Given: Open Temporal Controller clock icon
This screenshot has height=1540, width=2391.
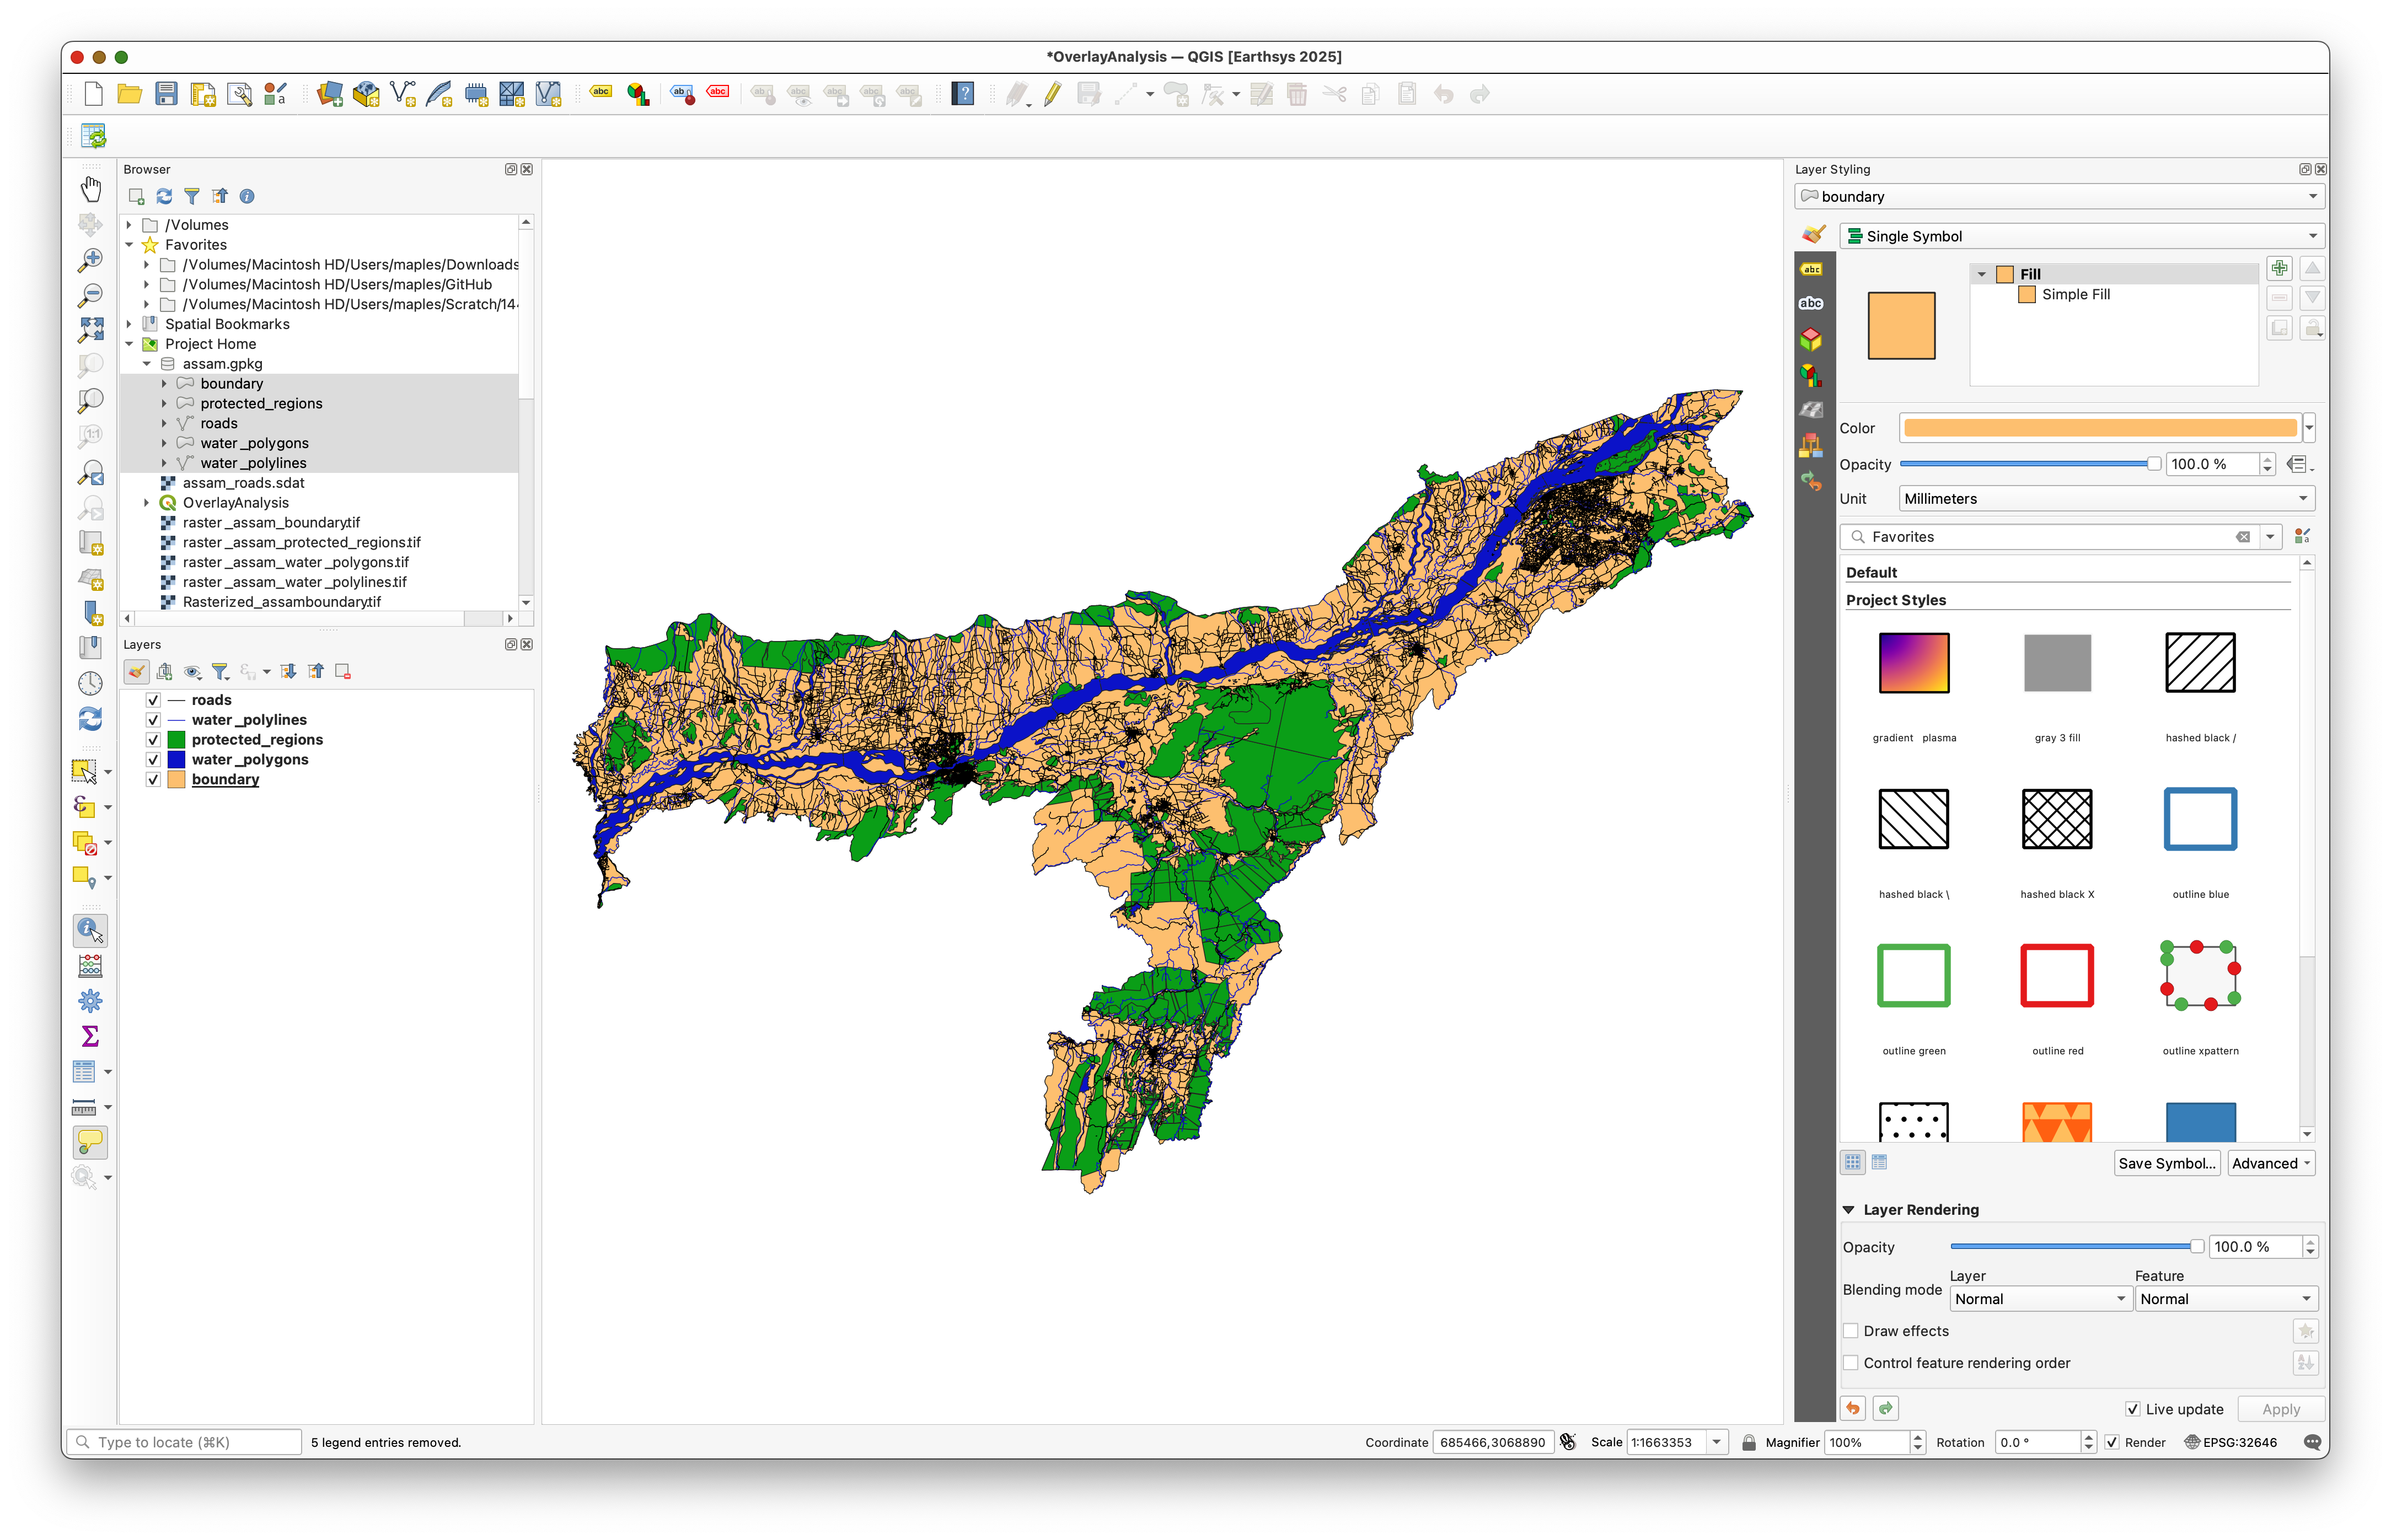Looking at the screenshot, I should pyautogui.click(x=90, y=684).
